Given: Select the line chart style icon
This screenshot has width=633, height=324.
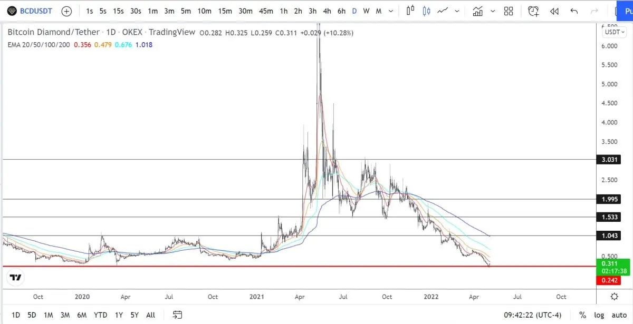Looking at the screenshot, I should (443, 11).
